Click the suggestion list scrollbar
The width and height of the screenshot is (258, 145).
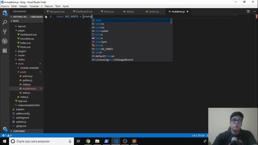tap(171, 21)
